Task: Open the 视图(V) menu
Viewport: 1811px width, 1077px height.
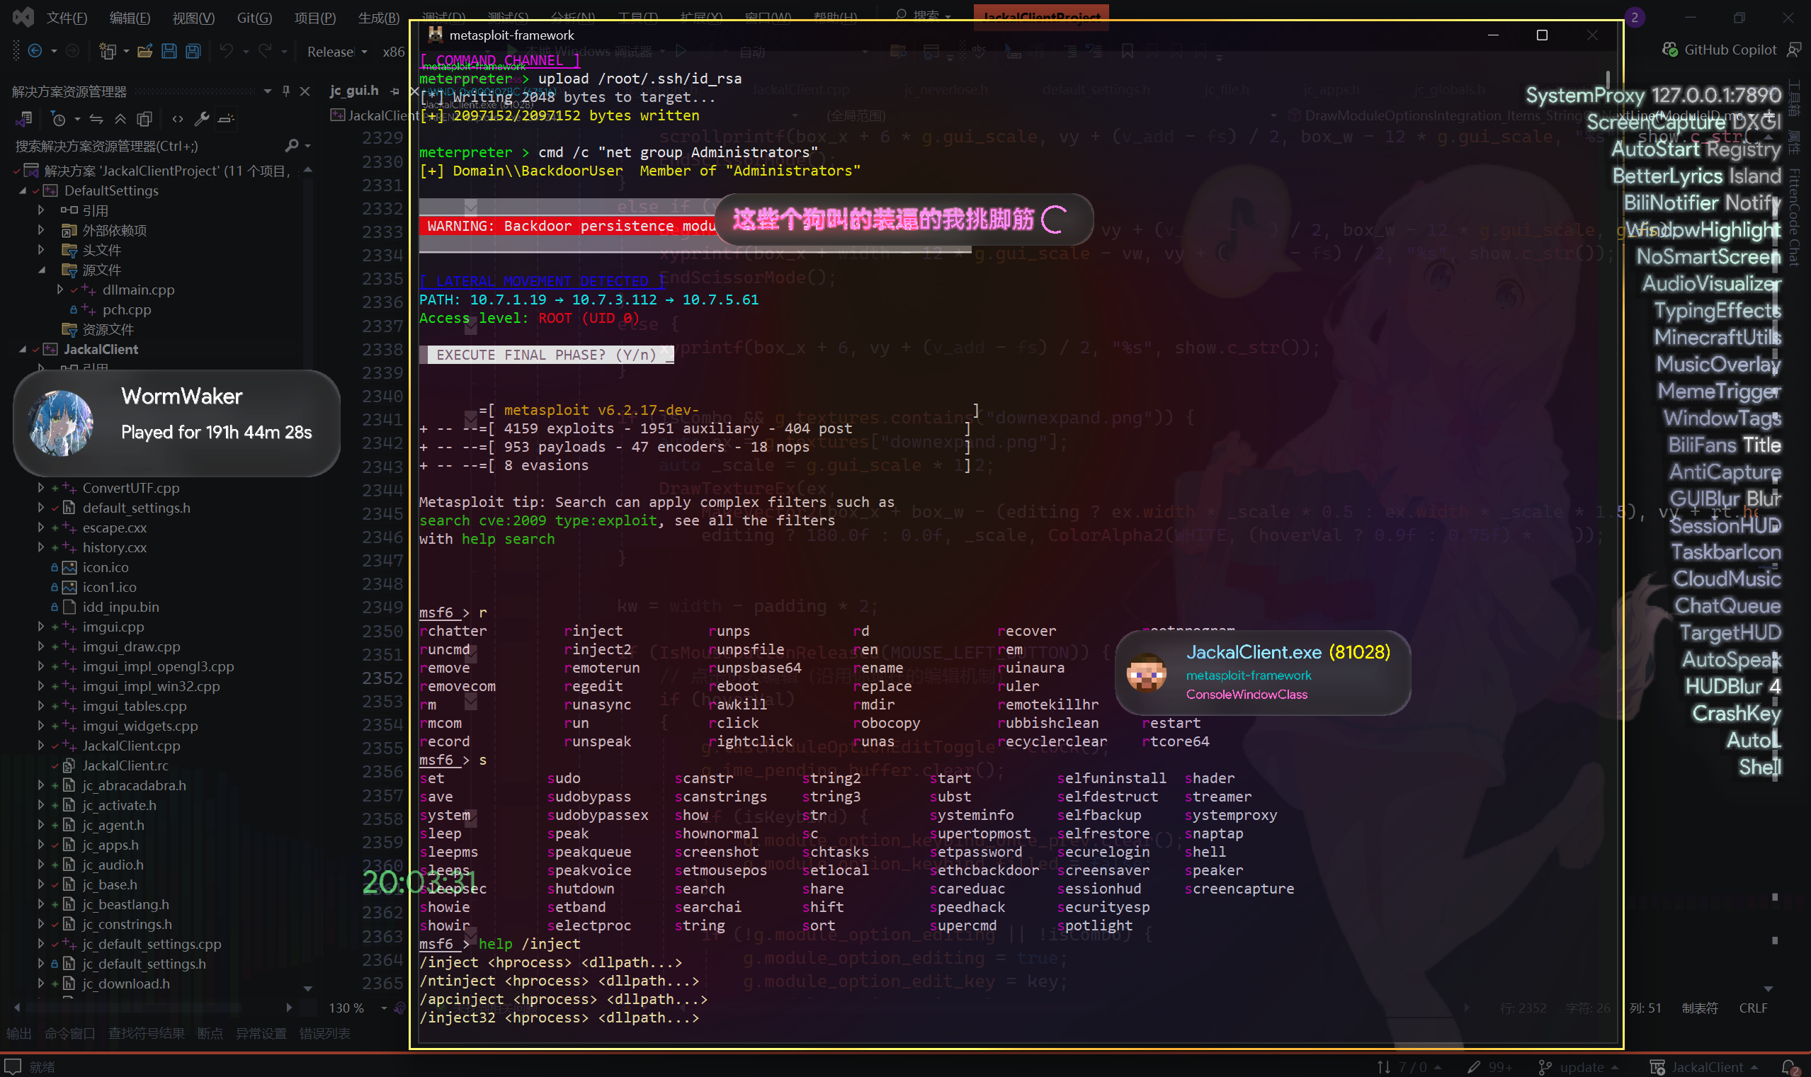Action: 193,18
